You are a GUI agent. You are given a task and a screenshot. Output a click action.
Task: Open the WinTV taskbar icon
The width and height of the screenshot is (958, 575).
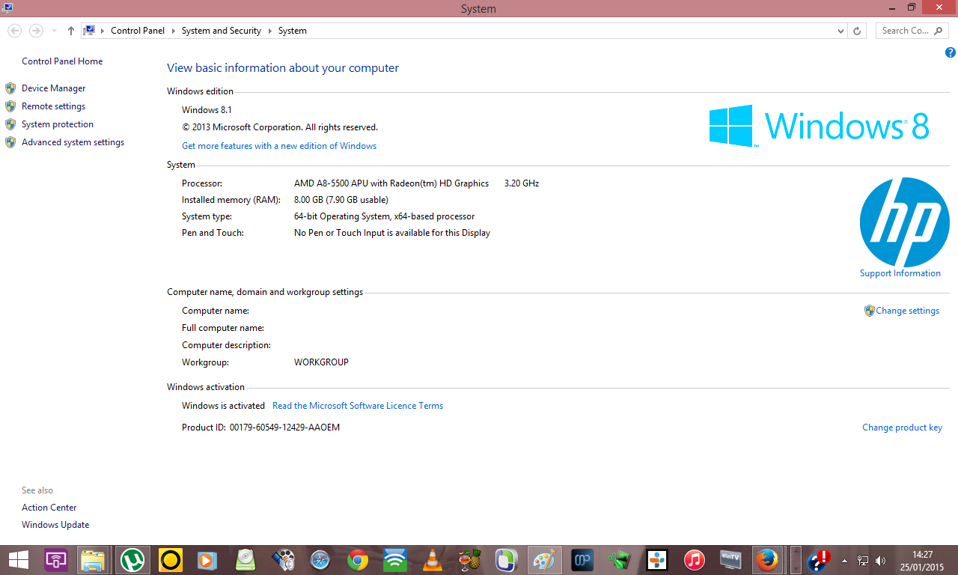(x=731, y=559)
